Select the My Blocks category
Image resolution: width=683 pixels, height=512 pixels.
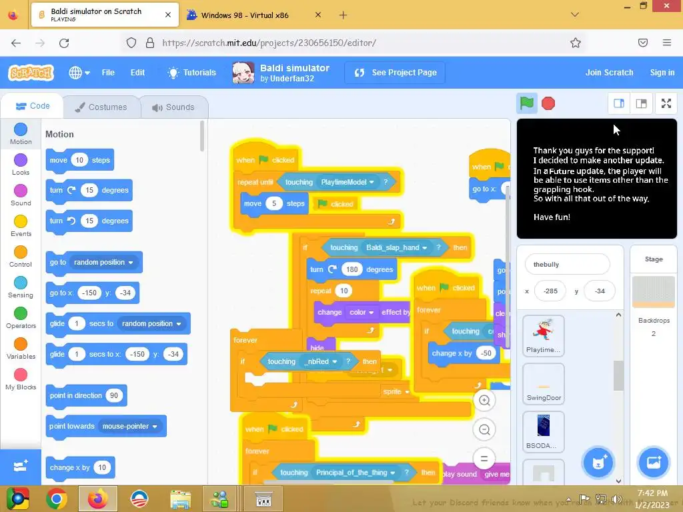21,379
